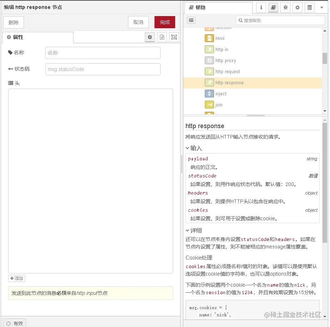The image size is (330, 327).
Task: Select http response help topic
Action: click(x=229, y=83)
